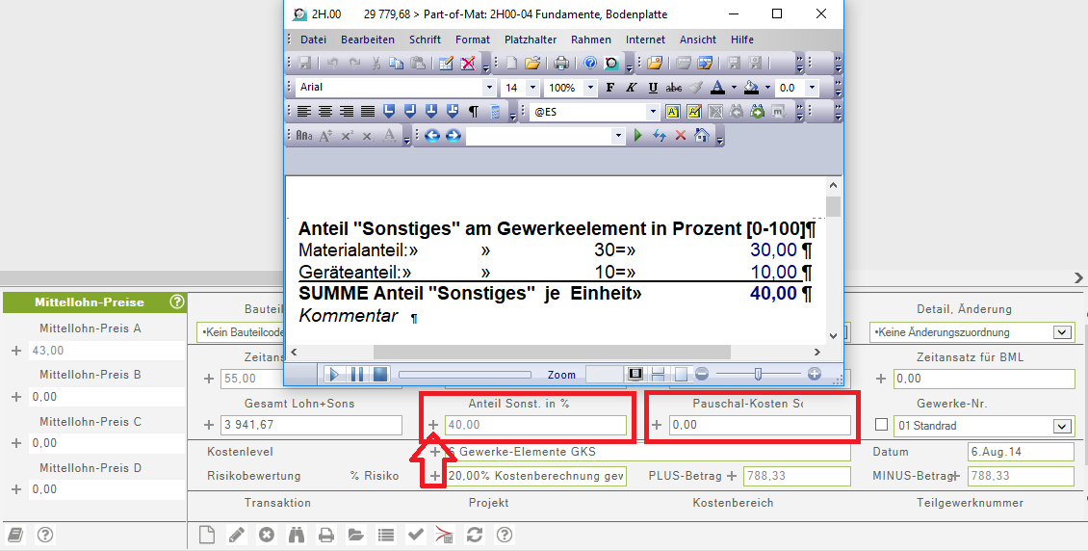Click the refresh arrows icon in bottom toolbar
Image resolution: width=1088 pixels, height=551 pixels.
(474, 535)
